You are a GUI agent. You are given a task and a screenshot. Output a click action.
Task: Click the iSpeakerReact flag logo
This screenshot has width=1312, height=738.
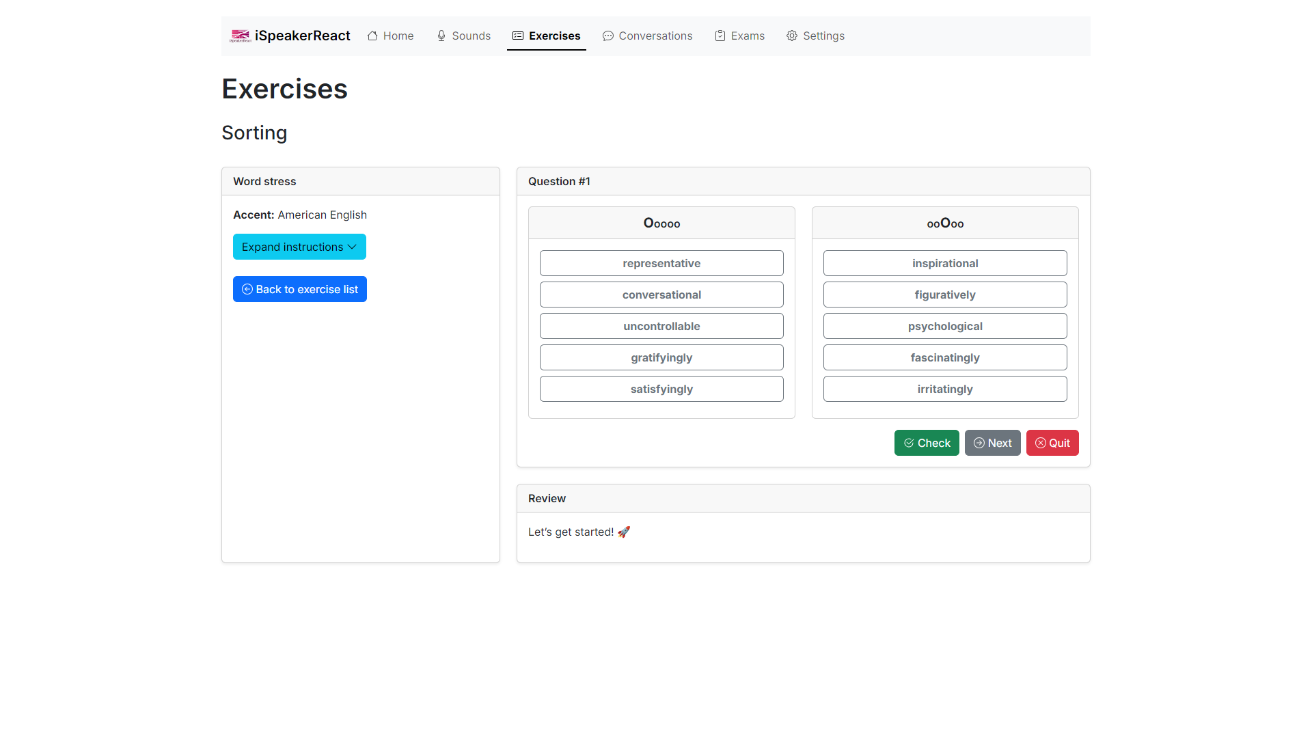241,36
